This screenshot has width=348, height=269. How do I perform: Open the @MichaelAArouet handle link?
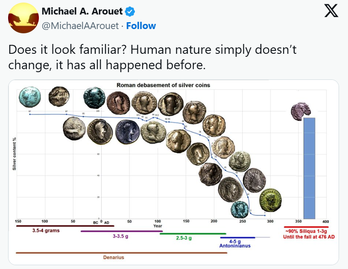click(79, 26)
